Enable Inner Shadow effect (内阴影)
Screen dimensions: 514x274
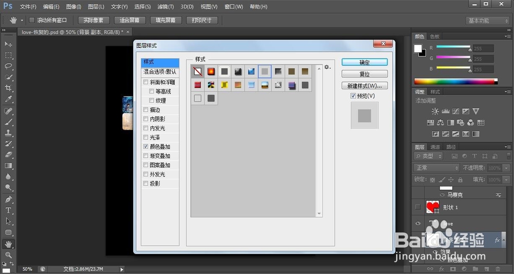pyautogui.click(x=146, y=119)
